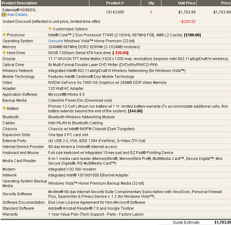The width and height of the screenshot is (231, 225).
Task: Click the Operating System row label
Action: coord(18,41)
